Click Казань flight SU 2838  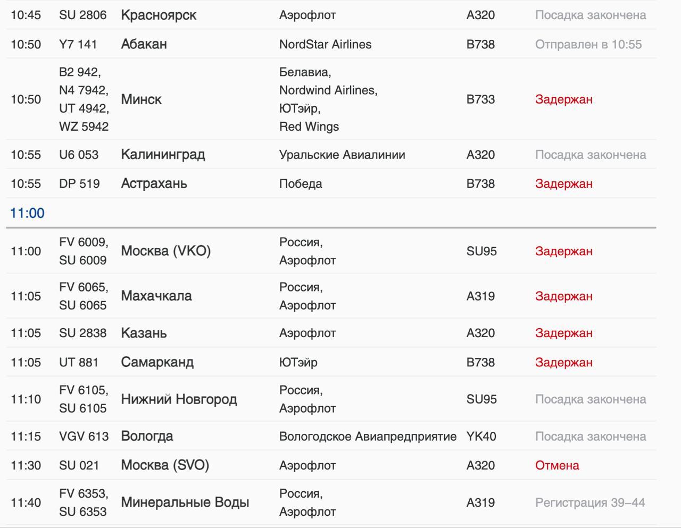331,333
